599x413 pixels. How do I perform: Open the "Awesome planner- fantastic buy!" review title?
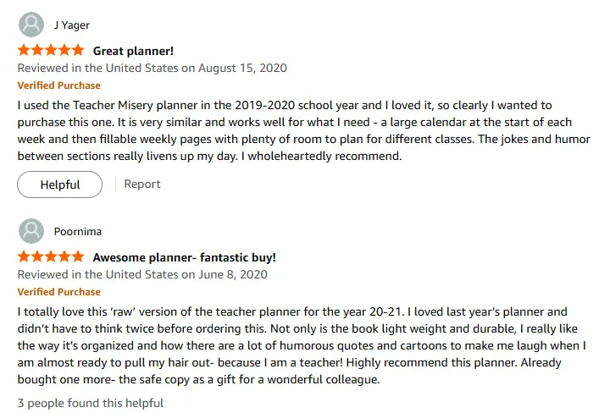pyautogui.click(x=184, y=257)
